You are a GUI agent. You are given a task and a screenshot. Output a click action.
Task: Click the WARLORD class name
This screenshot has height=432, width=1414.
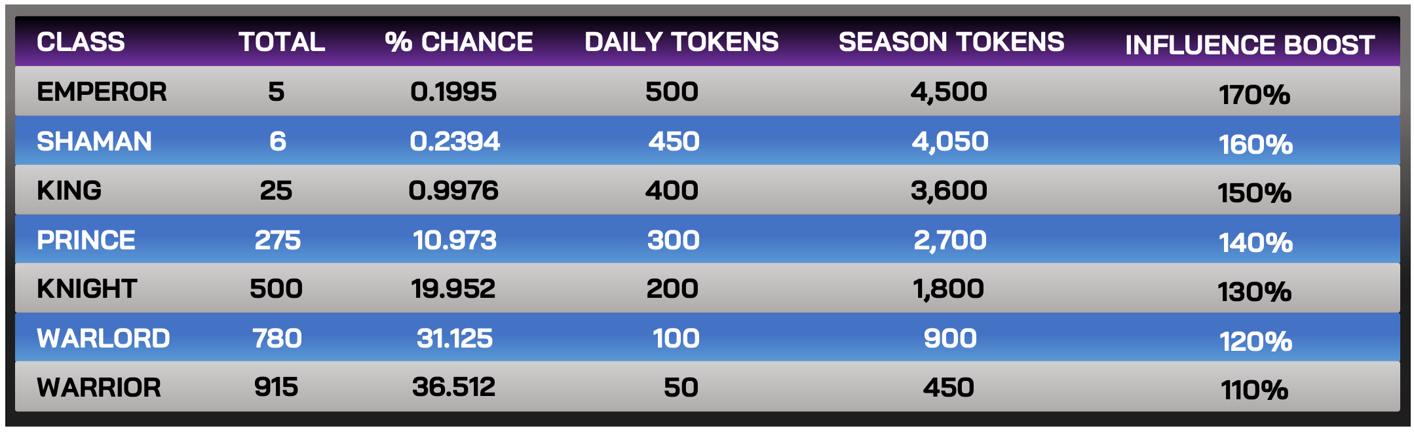point(104,339)
